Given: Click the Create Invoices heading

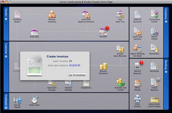Looking at the screenshot, I should click(x=57, y=56).
